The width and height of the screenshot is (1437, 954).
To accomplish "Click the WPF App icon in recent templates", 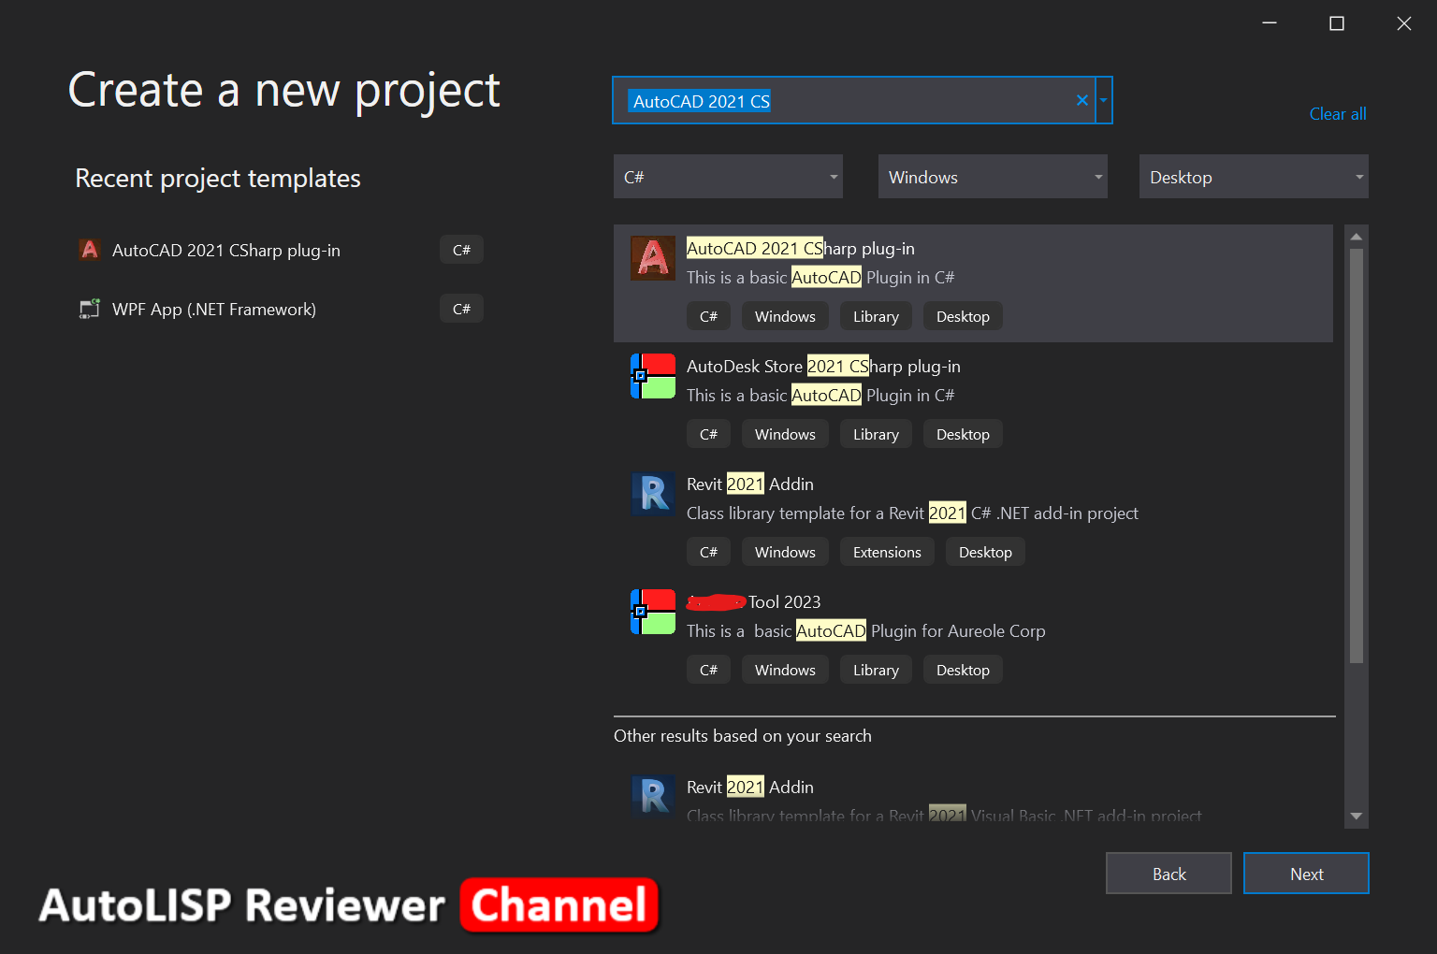I will pyautogui.click(x=90, y=309).
